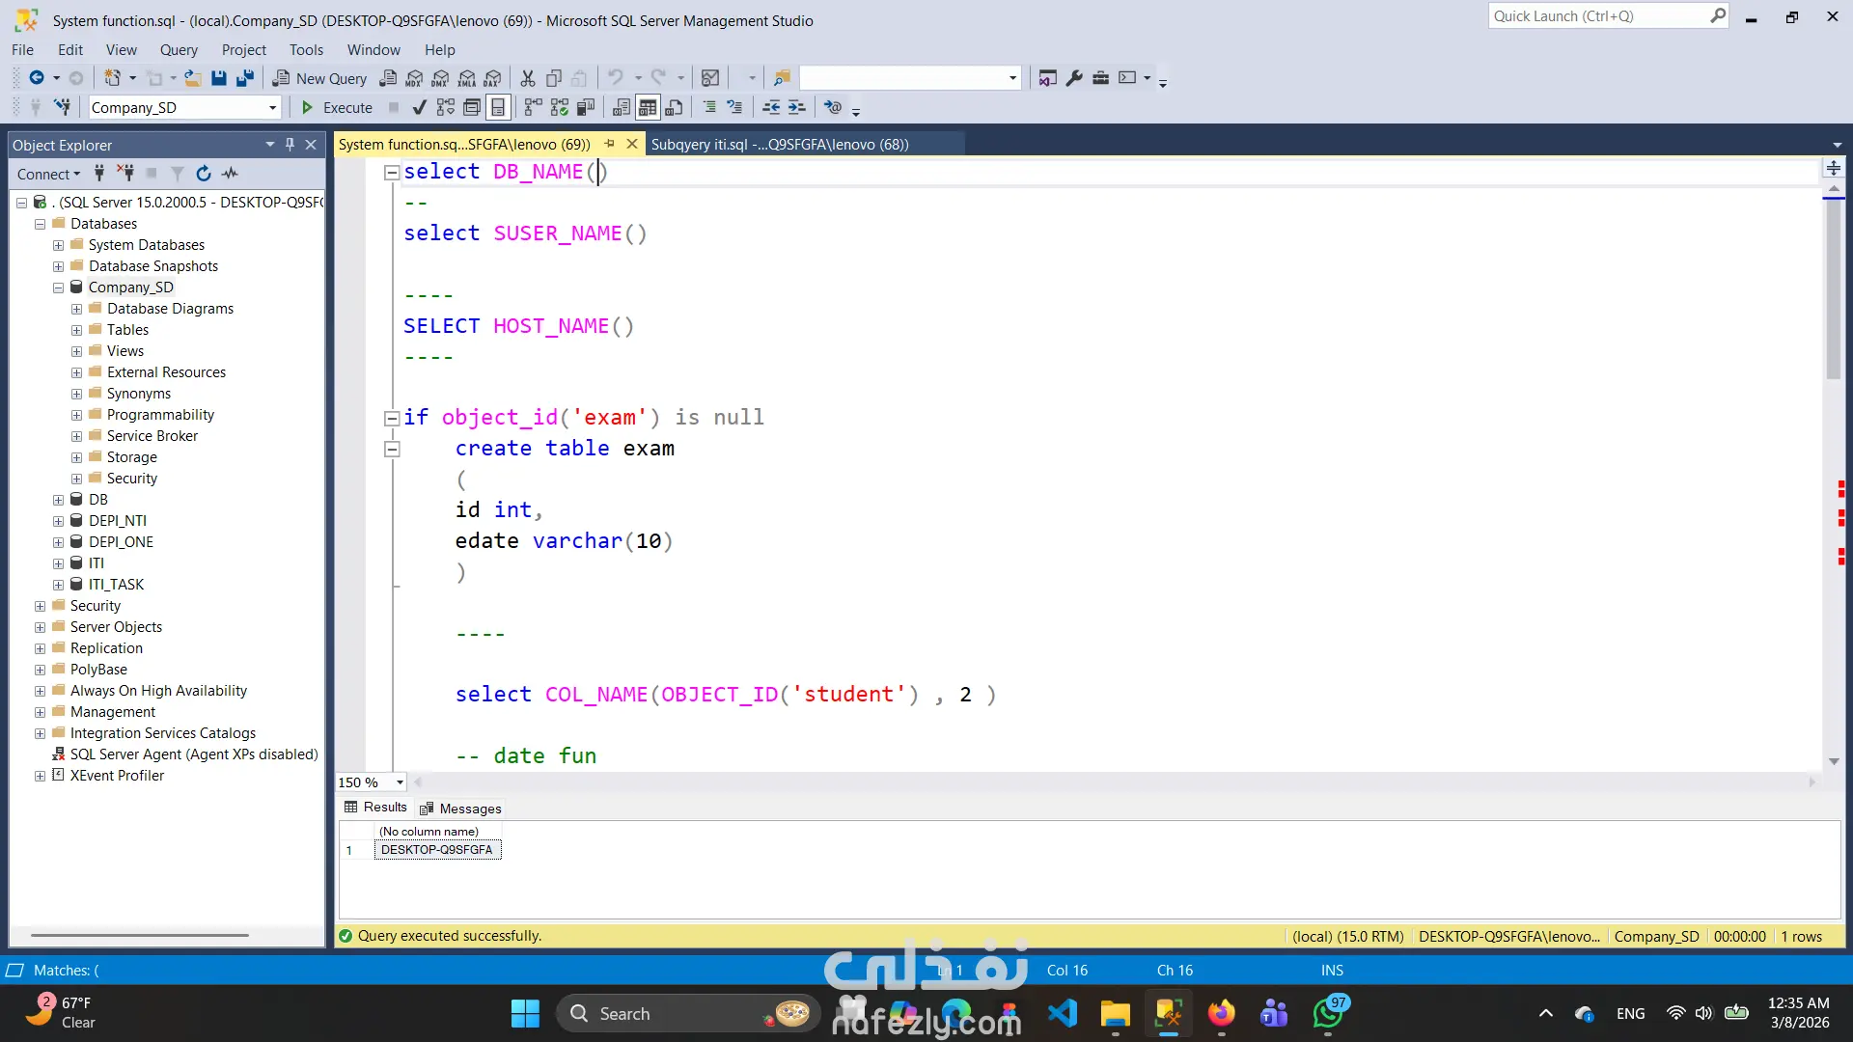1853x1042 pixels.
Task: Click the Properties wrench icon
Action: click(1074, 78)
